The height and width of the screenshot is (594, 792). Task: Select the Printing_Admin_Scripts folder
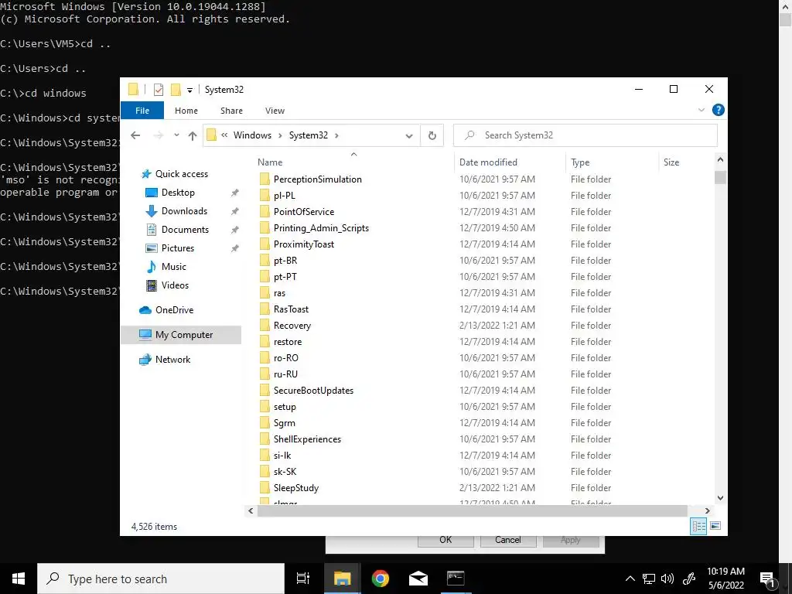click(x=321, y=228)
